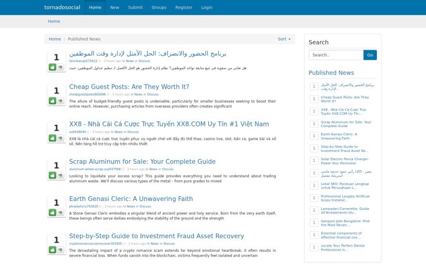Upvote the Cheap Guest Posts story

tap(53, 101)
